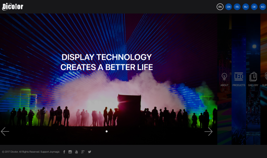Switch language to KO

coord(263,7)
